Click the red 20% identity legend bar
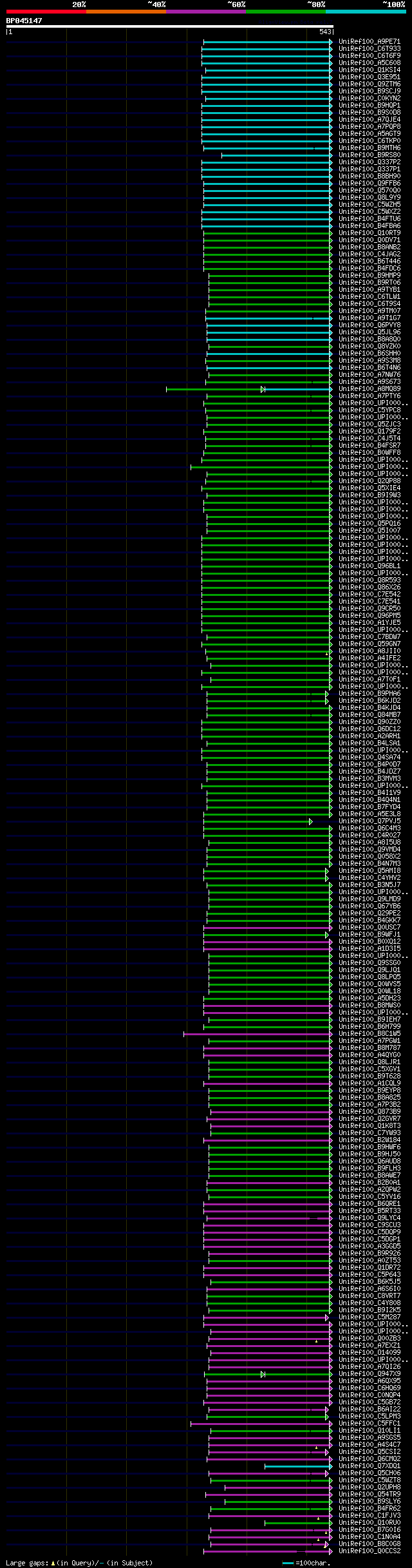412x1568 pixels. tap(46, 11)
